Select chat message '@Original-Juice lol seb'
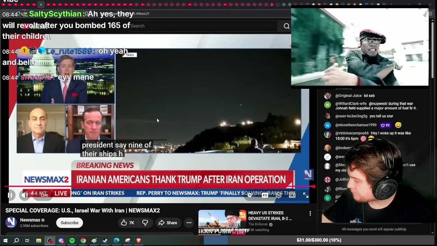Viewport: 437px width, 246px height. coord(355,96)
